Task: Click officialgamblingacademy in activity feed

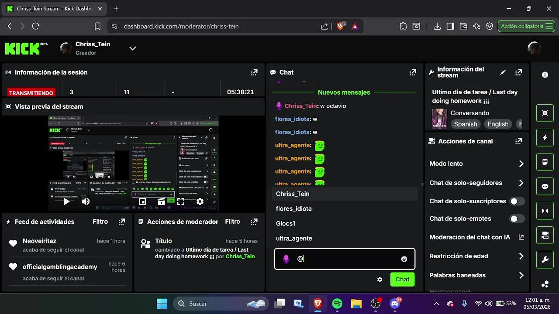Action: point(60,267)
